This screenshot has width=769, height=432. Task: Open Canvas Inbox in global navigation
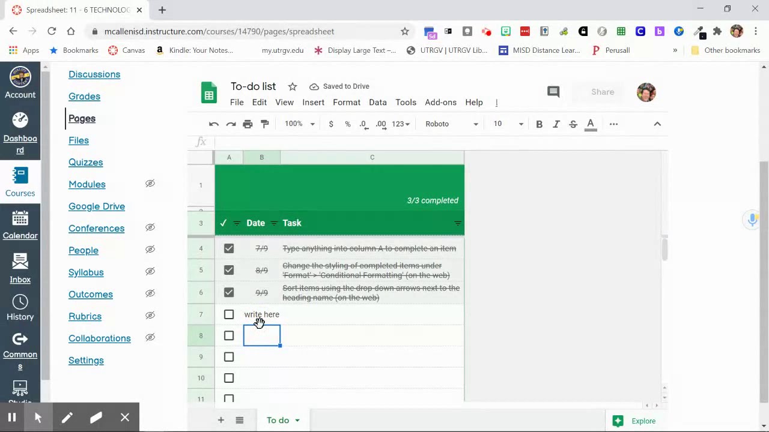(x=20, y=268)
